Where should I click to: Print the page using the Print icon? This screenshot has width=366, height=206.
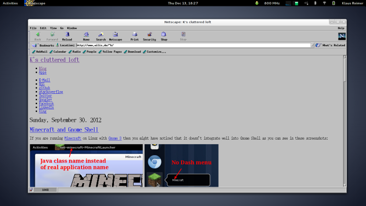tap(134, 36)
